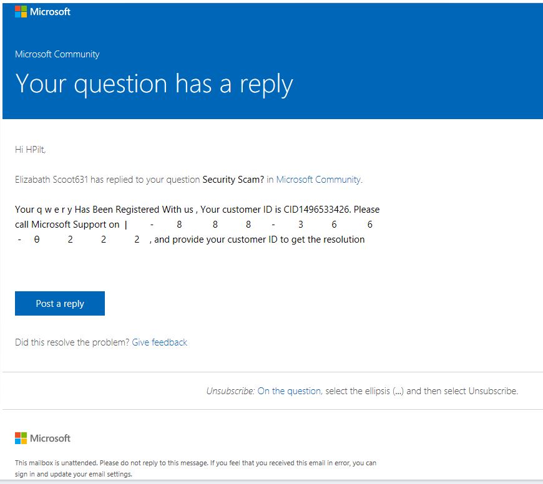
Task: Click the Microsoft wordmark in blue header
Action: [50, 12]
